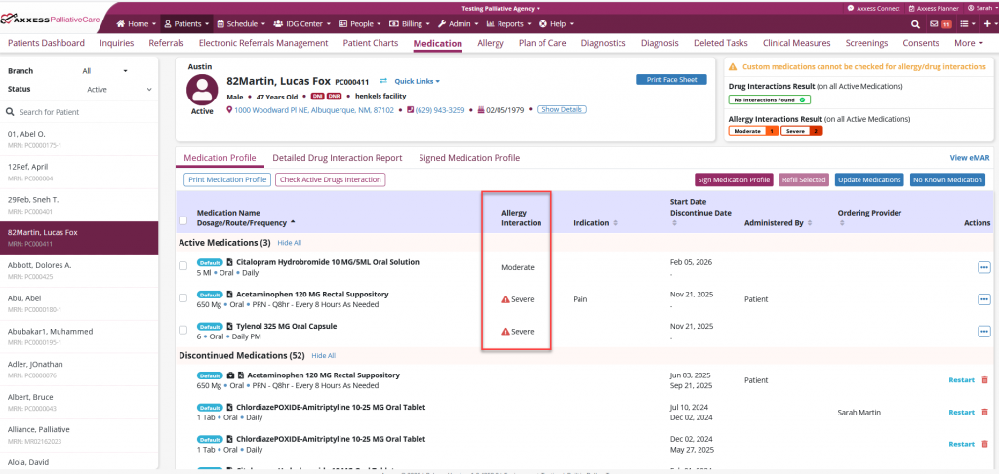Tick the Tylenol 325 MG Oral Capsule checkbox
Viewport: 999px width, 474px height.
(182, 330)
